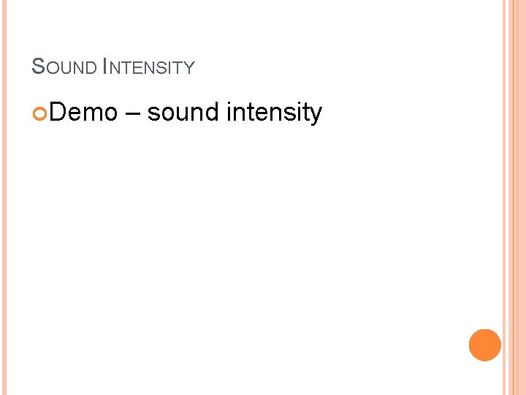Click the pink vertical stripes on right side
526x395 pixels.
514,197
